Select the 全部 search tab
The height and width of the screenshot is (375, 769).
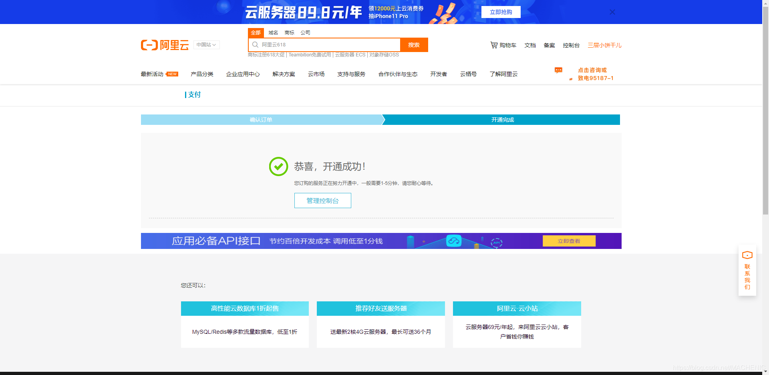click(x=256, y=33)
